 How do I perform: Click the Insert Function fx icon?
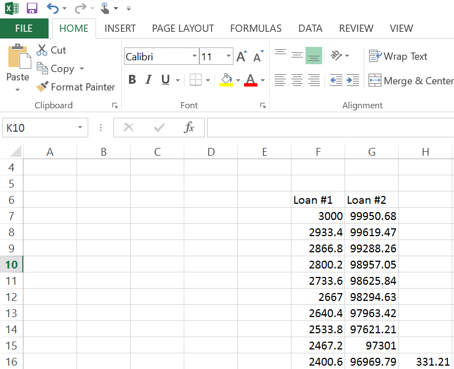[189, 128]
